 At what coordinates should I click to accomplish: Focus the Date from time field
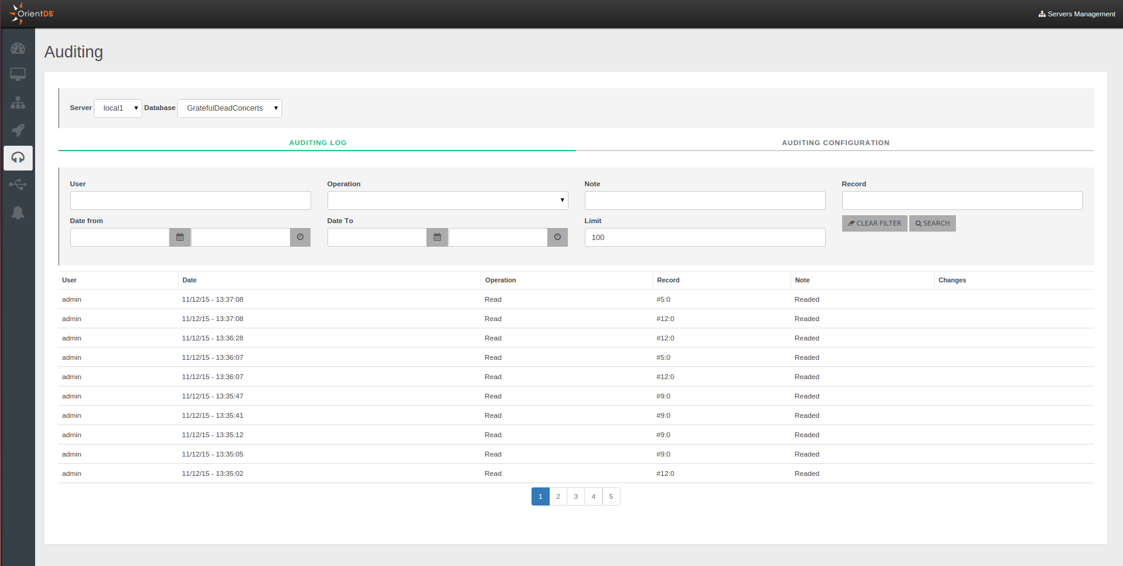pyautogui.click(x=241, y=237)
